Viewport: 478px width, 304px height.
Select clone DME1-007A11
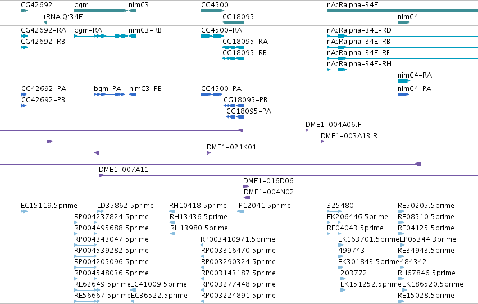288,176
